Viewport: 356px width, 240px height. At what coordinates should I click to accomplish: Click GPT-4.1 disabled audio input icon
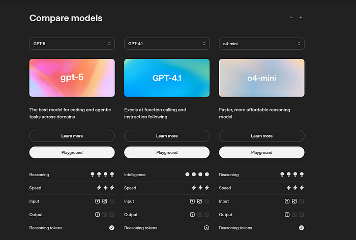tap(207, 201)
